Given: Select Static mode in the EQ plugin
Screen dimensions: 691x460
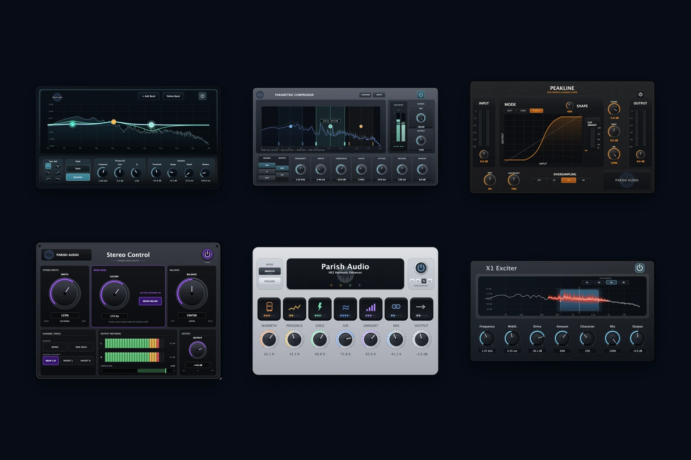Looking at the screenshot, I should (x=78, y=168).
